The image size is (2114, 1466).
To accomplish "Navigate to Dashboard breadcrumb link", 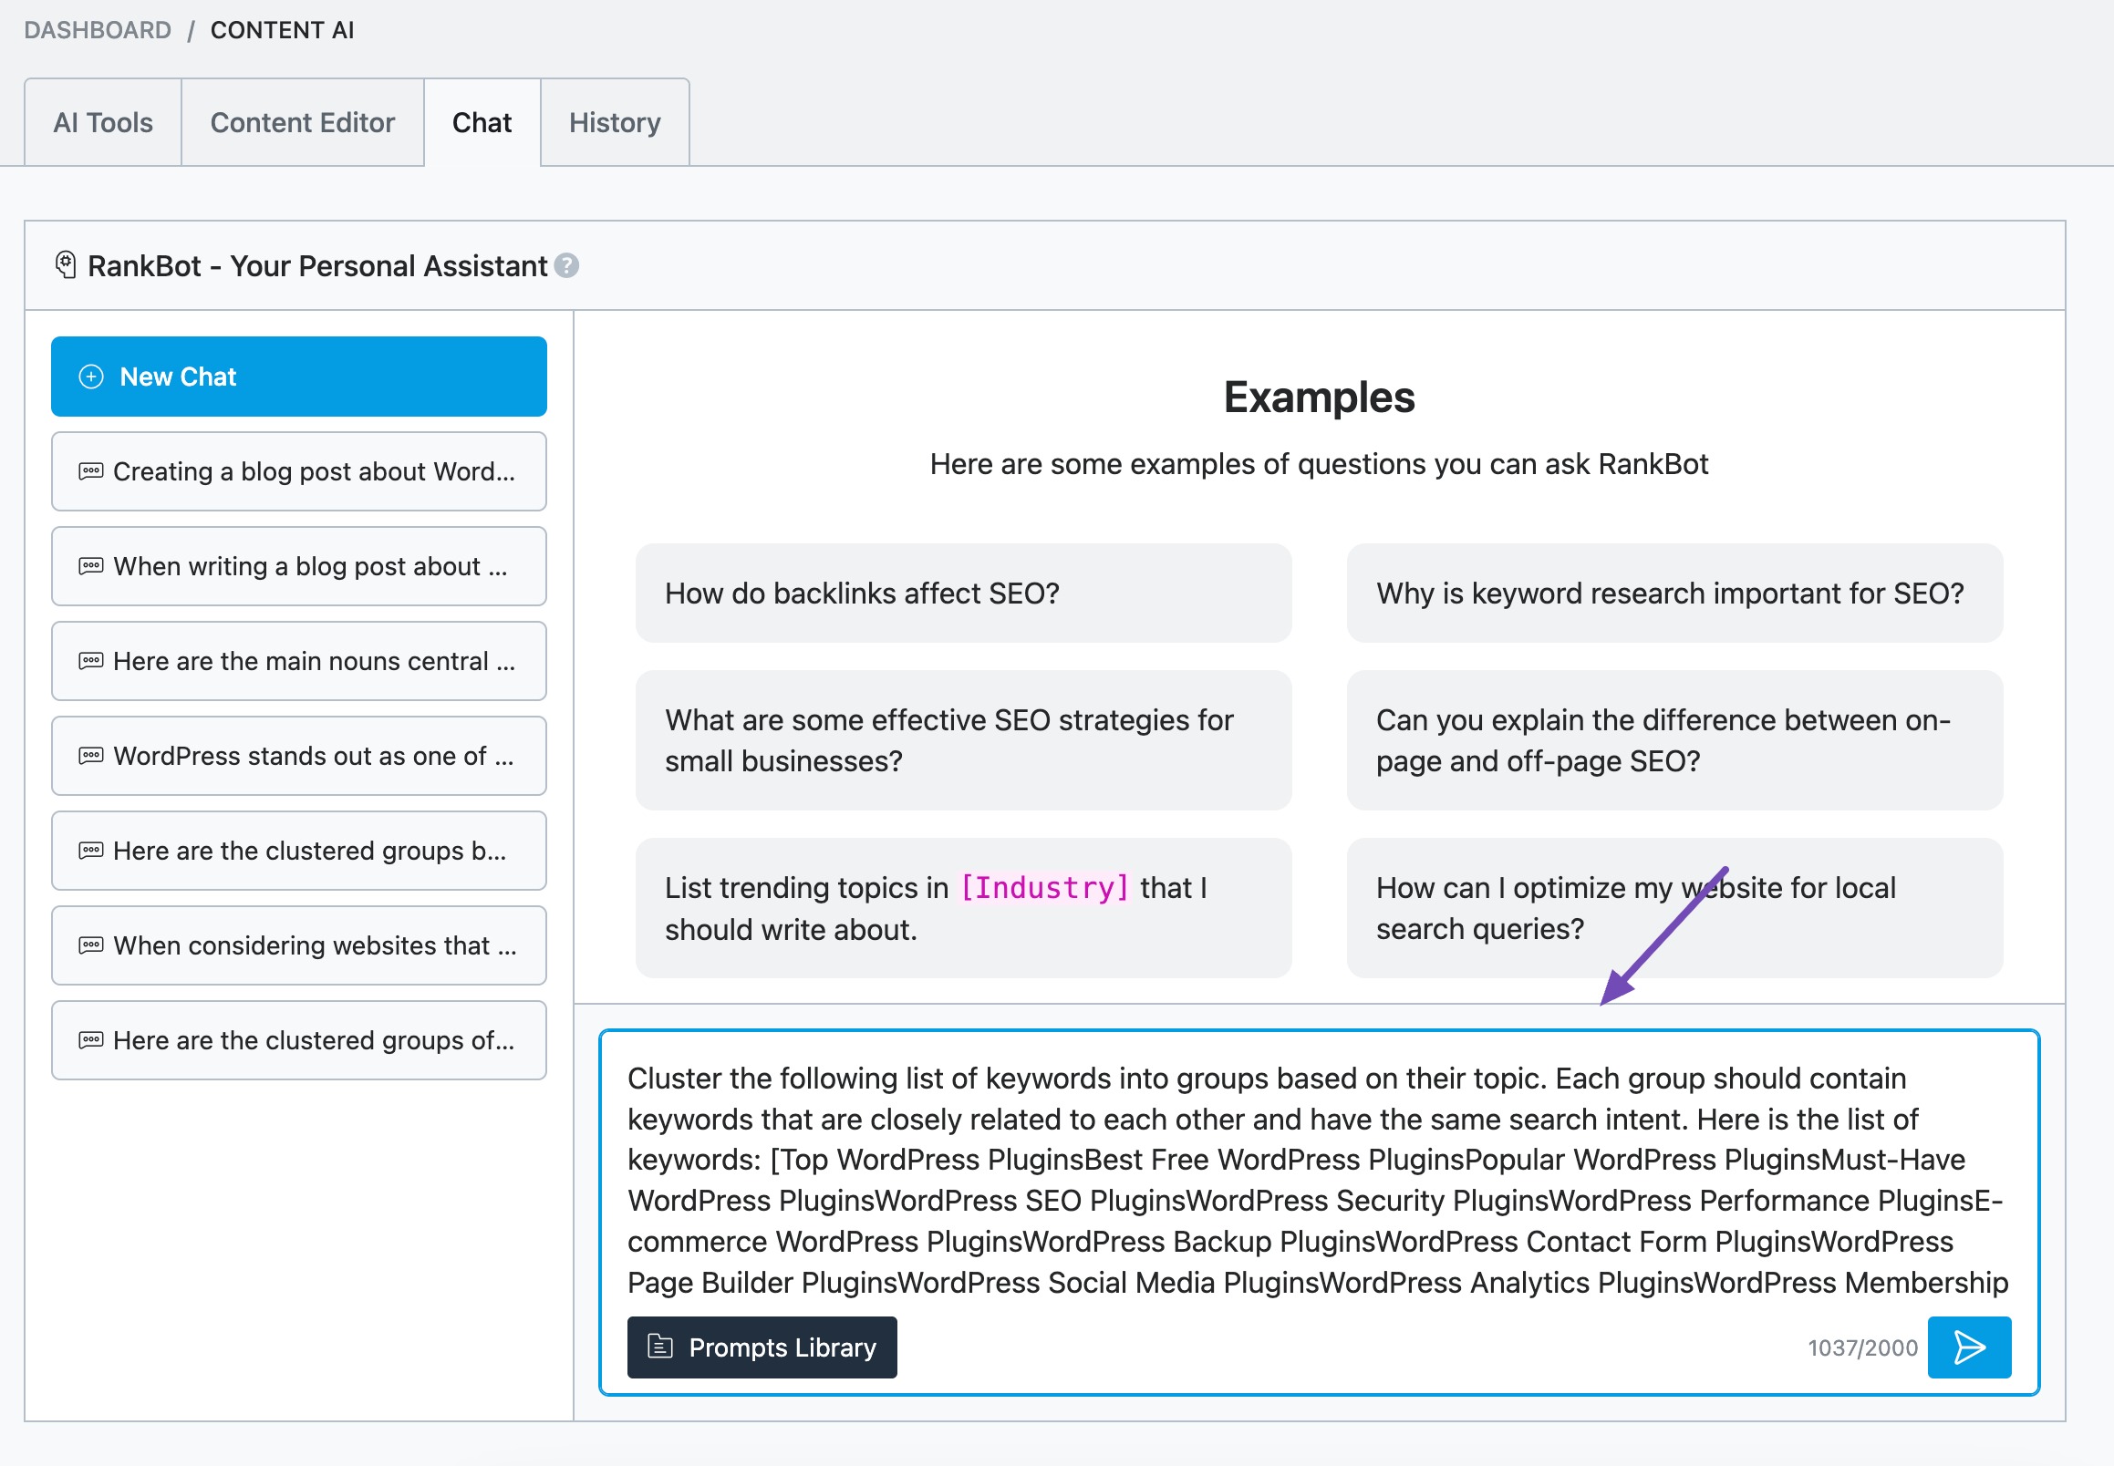I will tap(98, 29).
